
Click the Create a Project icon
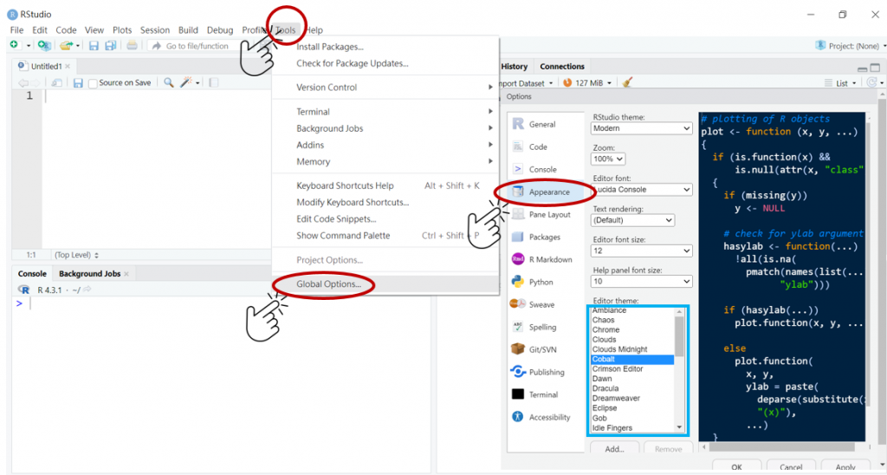coord(43,45)
